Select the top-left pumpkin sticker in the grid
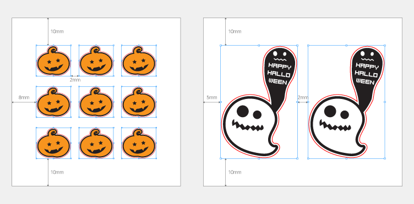This screenshot has height=204, width=414. point(53,61)
